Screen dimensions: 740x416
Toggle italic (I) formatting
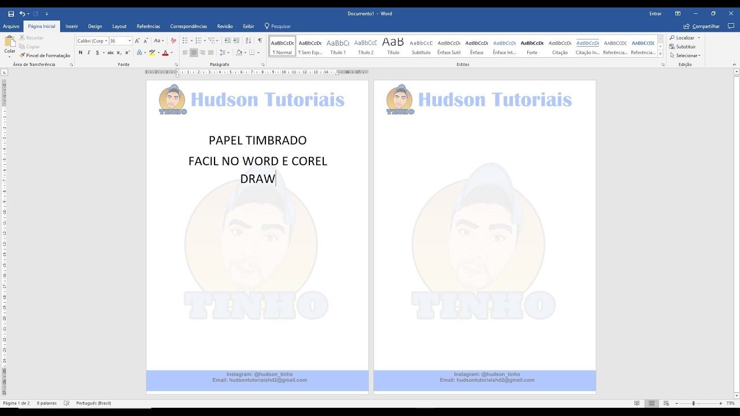tap(88, 53)
